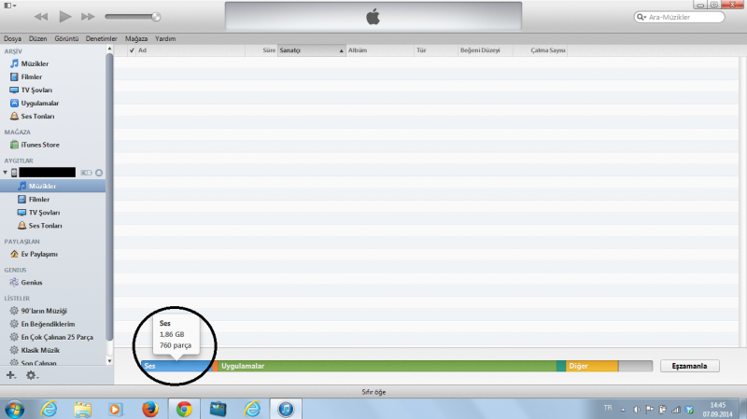The height and width of the screenshot is (419, 747).
Task: Open the Görüntü menu
Action: pos(66,38)
